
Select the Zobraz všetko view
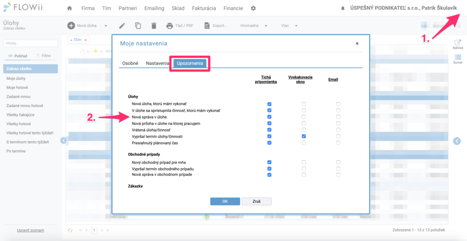click(31, 69)
